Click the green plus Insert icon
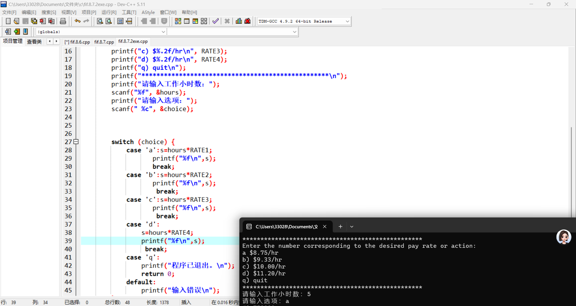 [x=17, y=31]
